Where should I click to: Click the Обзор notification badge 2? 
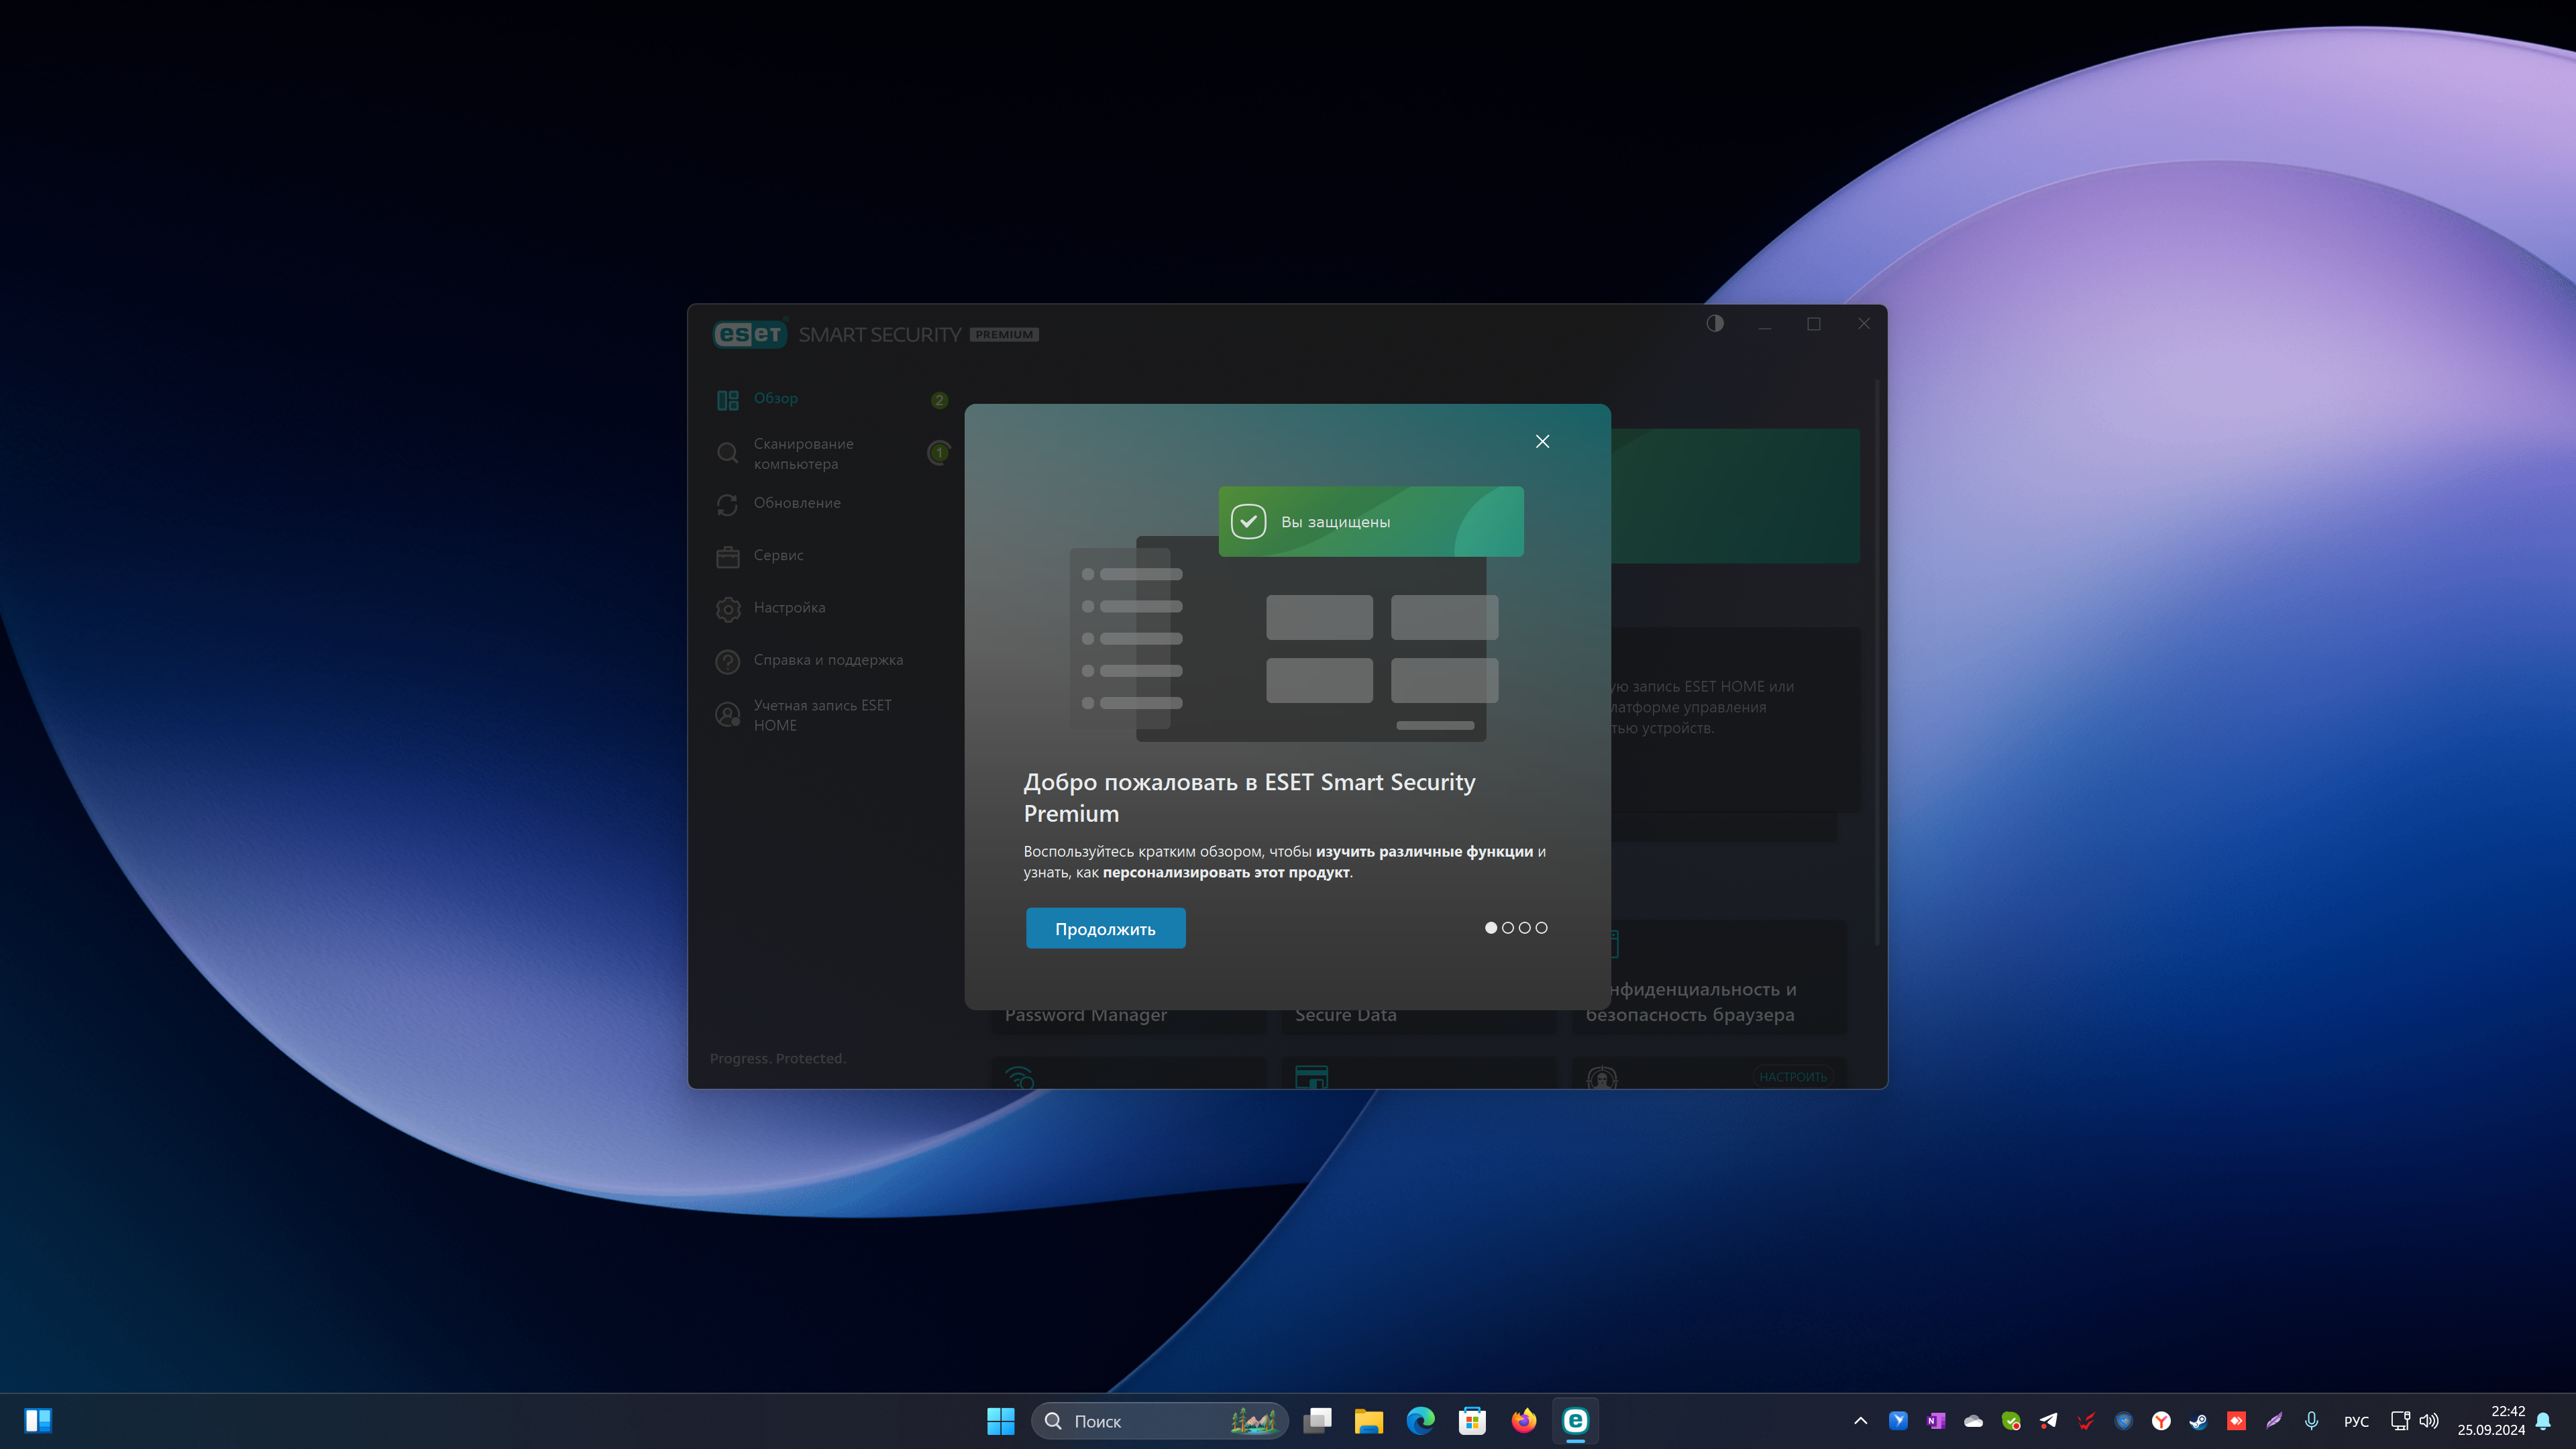[x=939, y=400]
